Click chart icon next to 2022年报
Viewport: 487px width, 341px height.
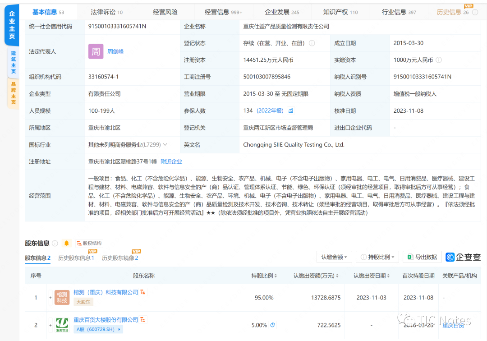tap(291, 111)
